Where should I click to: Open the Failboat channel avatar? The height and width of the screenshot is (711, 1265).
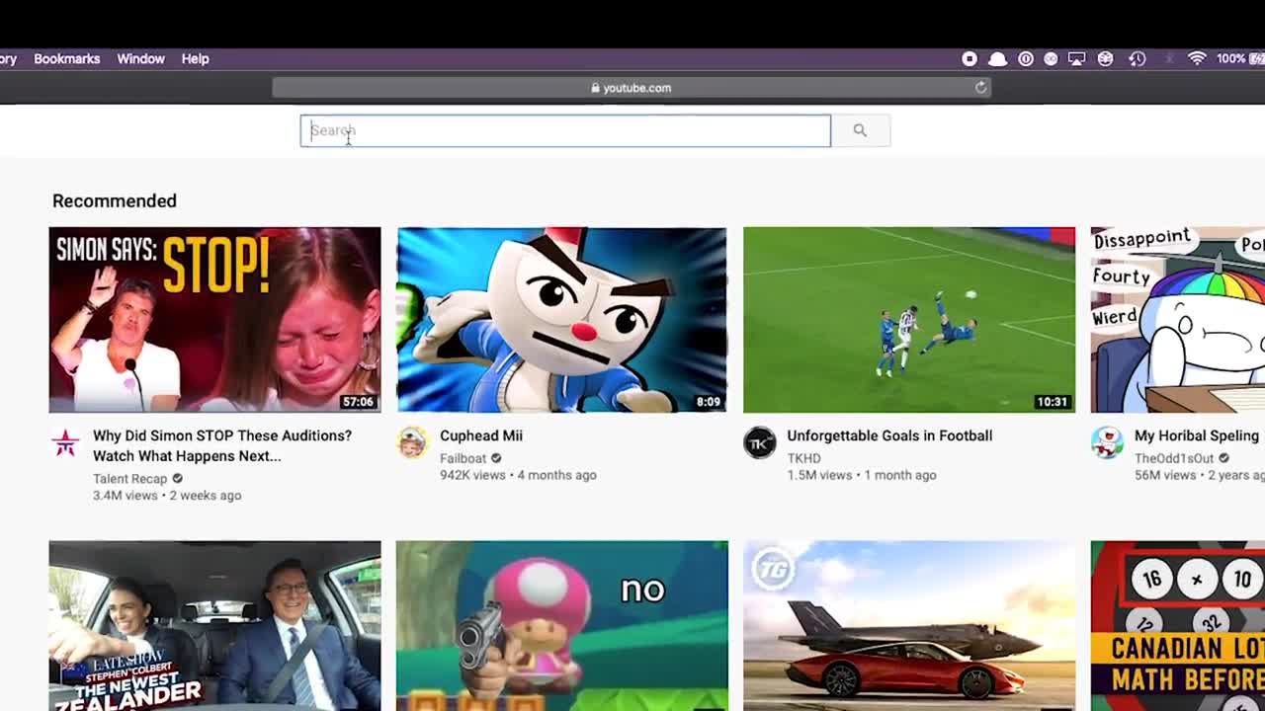tap(412, 442)
